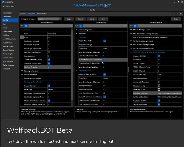184x147 pixels.
Task: Collapse Trailing Stop Loss section
Action: pos(77,71)
